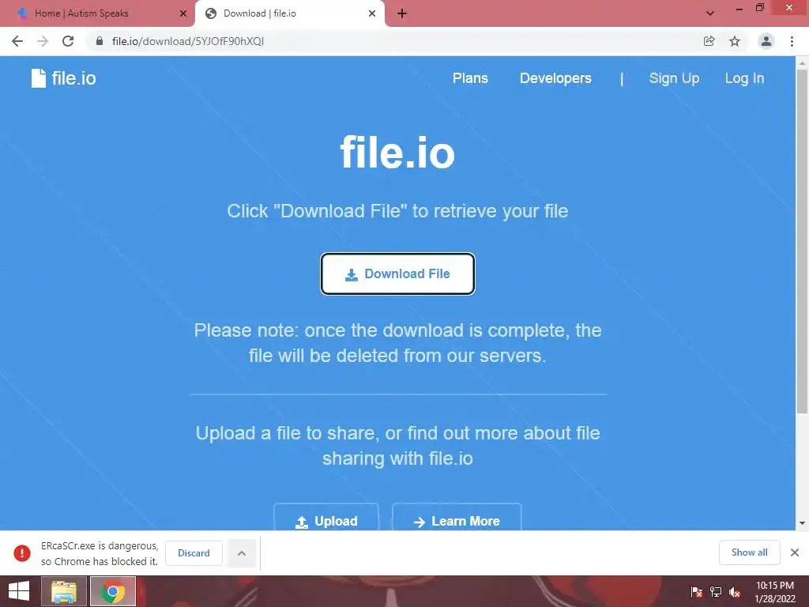Click the Windows Start button
Viewport: 809px width, 607px height.
(19, 591)
